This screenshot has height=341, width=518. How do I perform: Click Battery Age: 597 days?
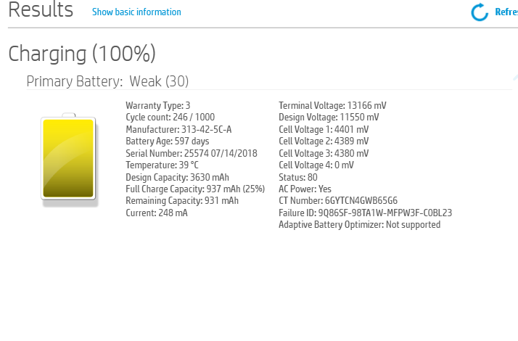(x=167, y=141)
